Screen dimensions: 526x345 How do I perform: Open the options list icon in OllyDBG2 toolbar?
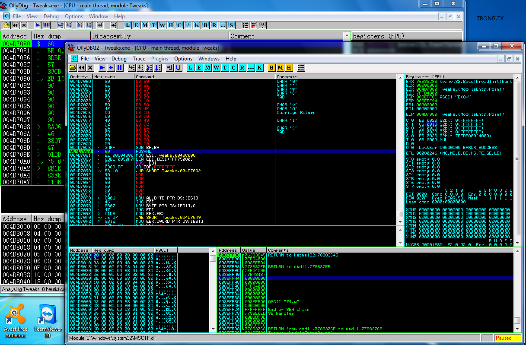coord(301,68)
